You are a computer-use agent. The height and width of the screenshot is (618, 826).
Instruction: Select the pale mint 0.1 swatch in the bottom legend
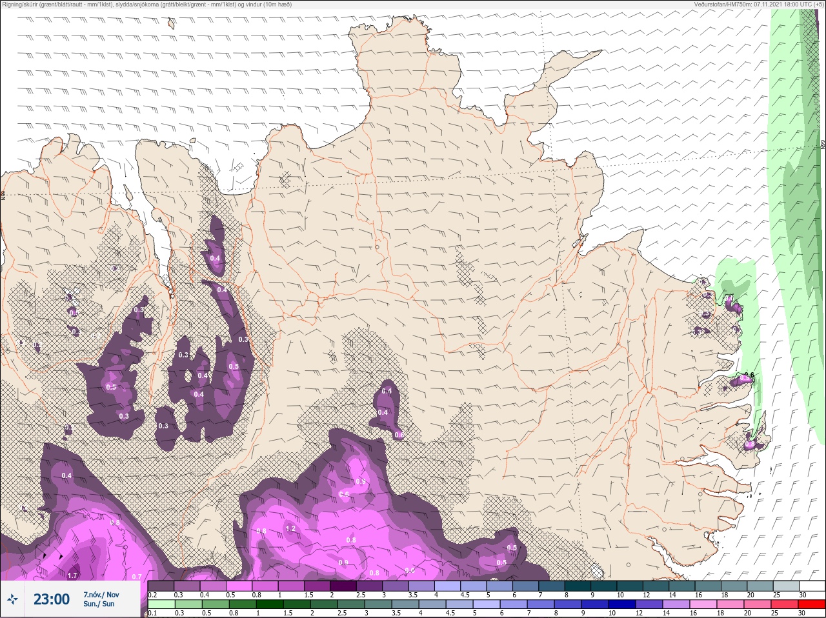click(161, 604)
